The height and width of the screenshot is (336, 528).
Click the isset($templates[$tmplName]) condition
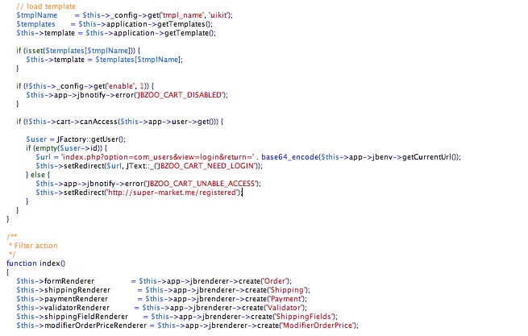[80, 51]
